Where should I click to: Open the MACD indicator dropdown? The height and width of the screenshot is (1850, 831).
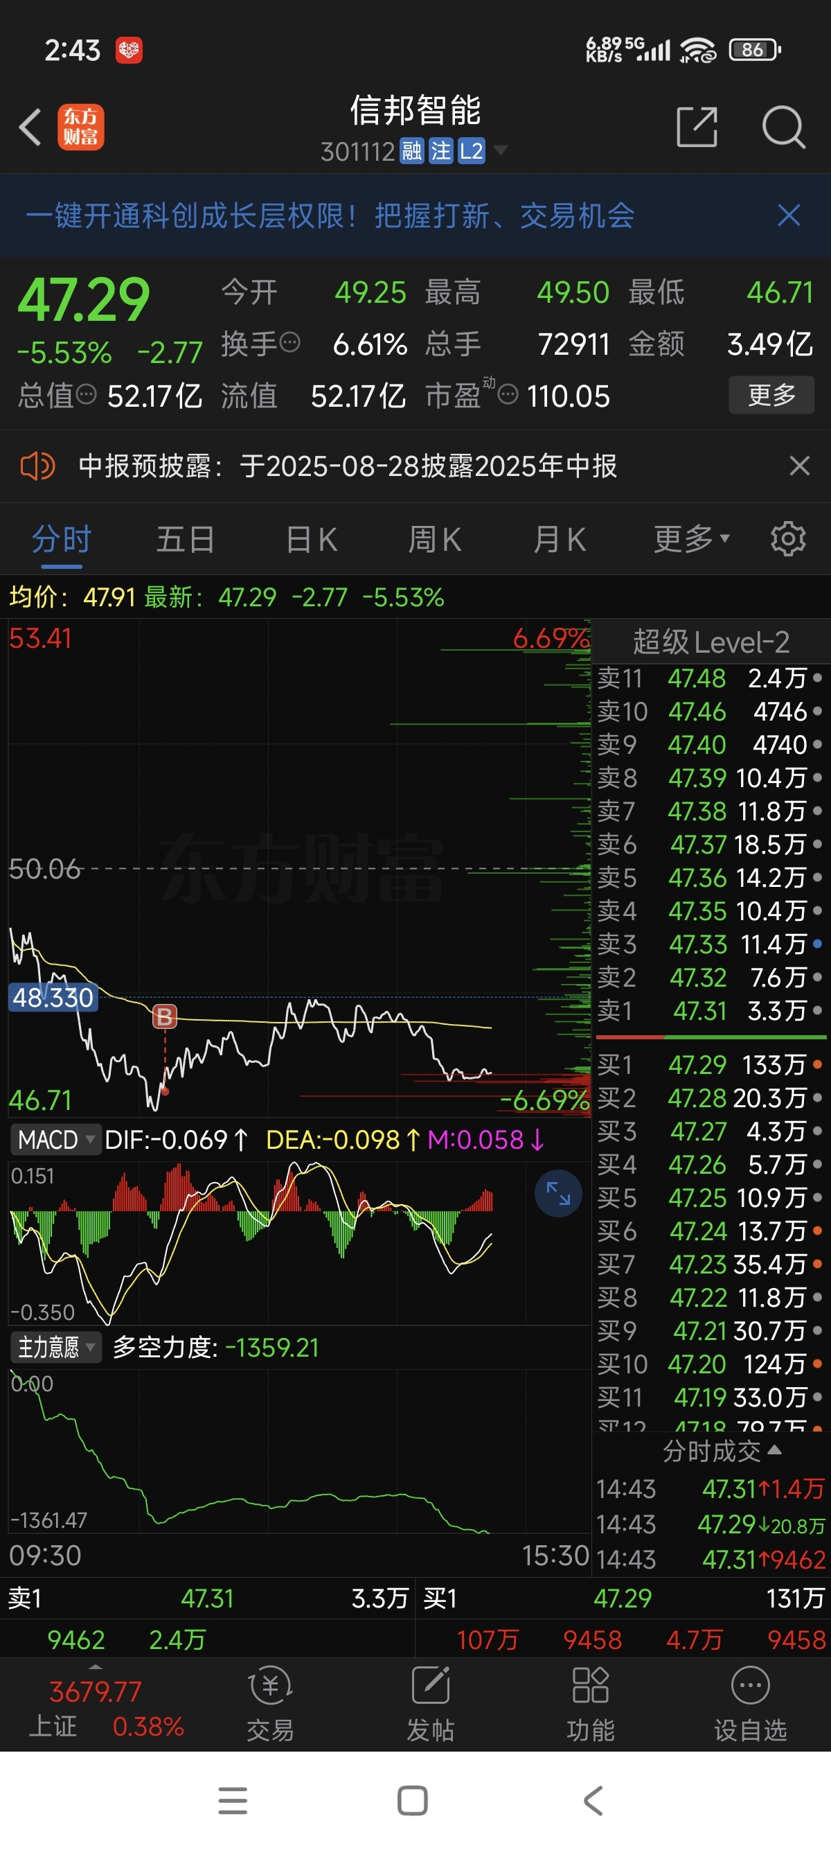[55, 1140]
